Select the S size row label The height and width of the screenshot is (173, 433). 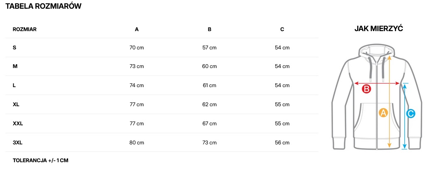tap(15, 48)
